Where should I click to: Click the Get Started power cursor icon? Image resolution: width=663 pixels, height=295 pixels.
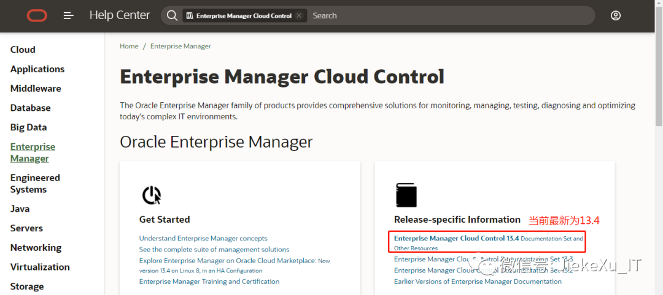tap(152, 195)
